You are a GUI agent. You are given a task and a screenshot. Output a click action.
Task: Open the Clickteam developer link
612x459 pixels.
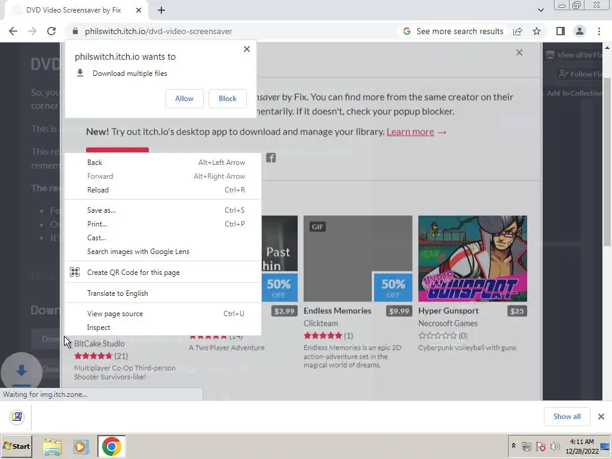(321, 323)
